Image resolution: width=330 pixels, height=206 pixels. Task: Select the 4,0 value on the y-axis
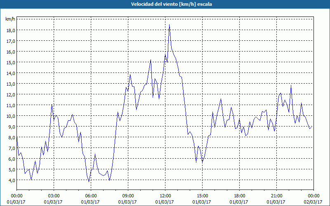(12, 180)
